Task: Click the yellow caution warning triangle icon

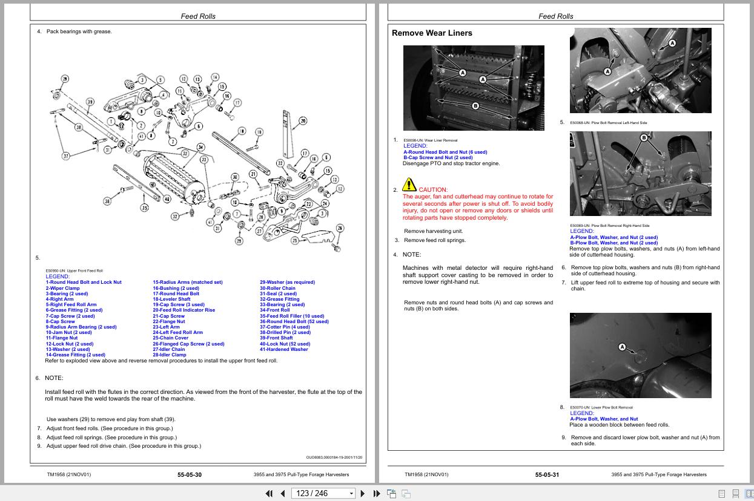Action: (409, 185)
